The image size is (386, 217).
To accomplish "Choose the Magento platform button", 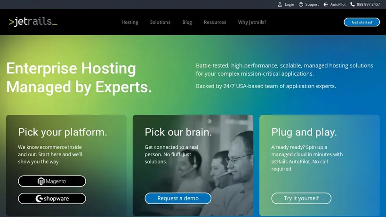I will click(x=52, y=181).
